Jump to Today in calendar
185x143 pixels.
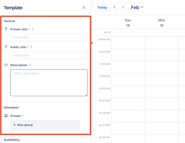pyautogui.click(x=102, y=8)
